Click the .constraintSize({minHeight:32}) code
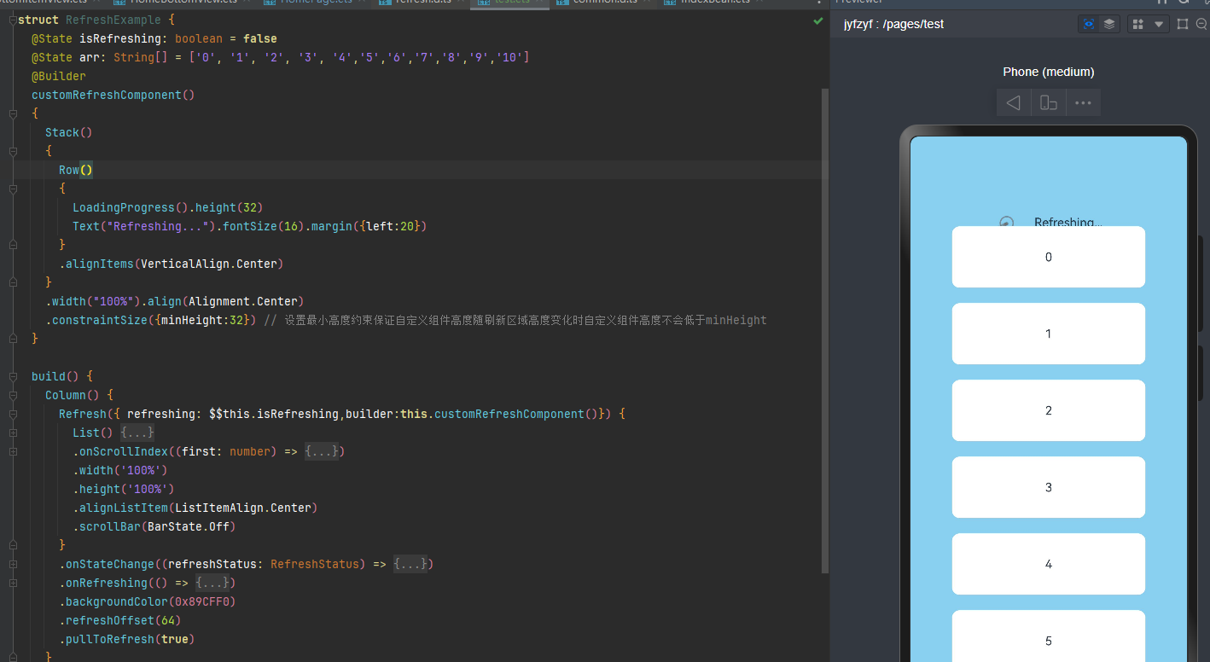This screenshot has height=662, width=1210. pos(151,320)
